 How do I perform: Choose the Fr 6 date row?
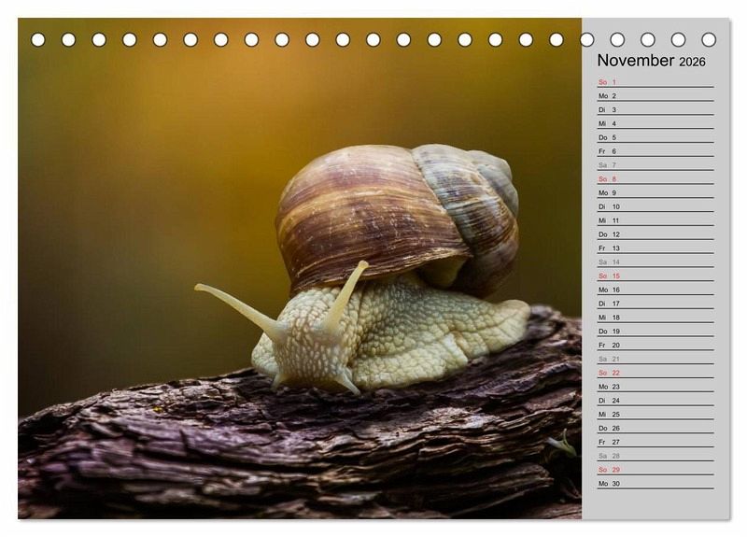655,151
